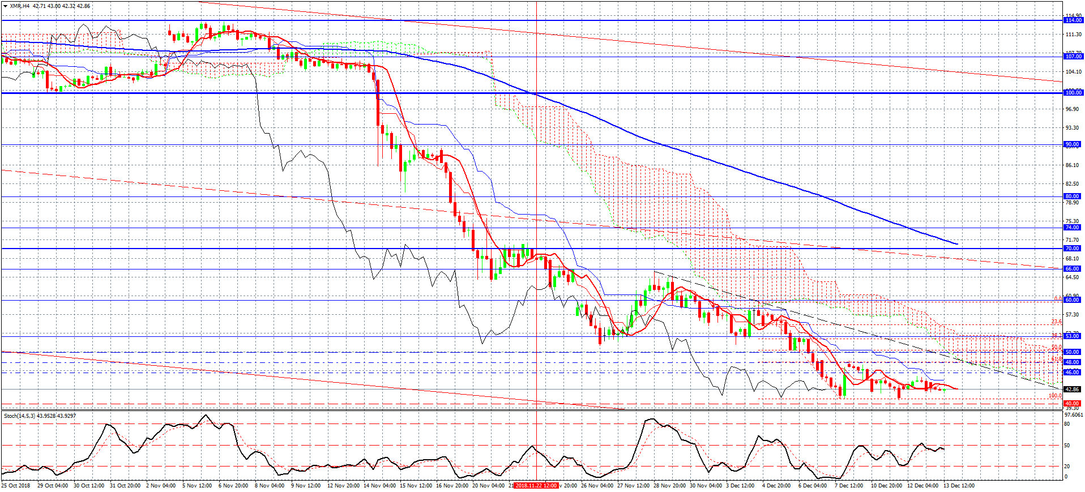Click the 53.00 price level label
Viewport: 1085px width, 492px height.
1072,336
